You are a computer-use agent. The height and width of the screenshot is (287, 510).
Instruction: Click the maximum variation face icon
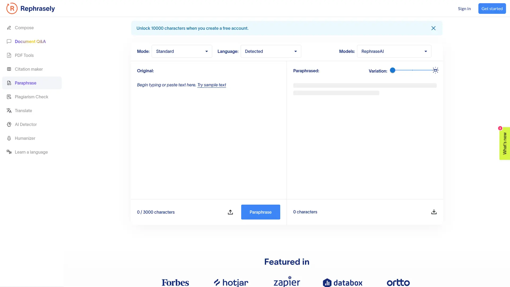(x=435, y=70)
